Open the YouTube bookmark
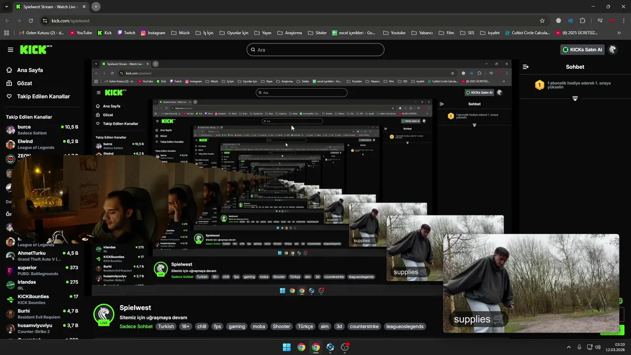This screenshot has height=355, width=631. tap(81, 33)
